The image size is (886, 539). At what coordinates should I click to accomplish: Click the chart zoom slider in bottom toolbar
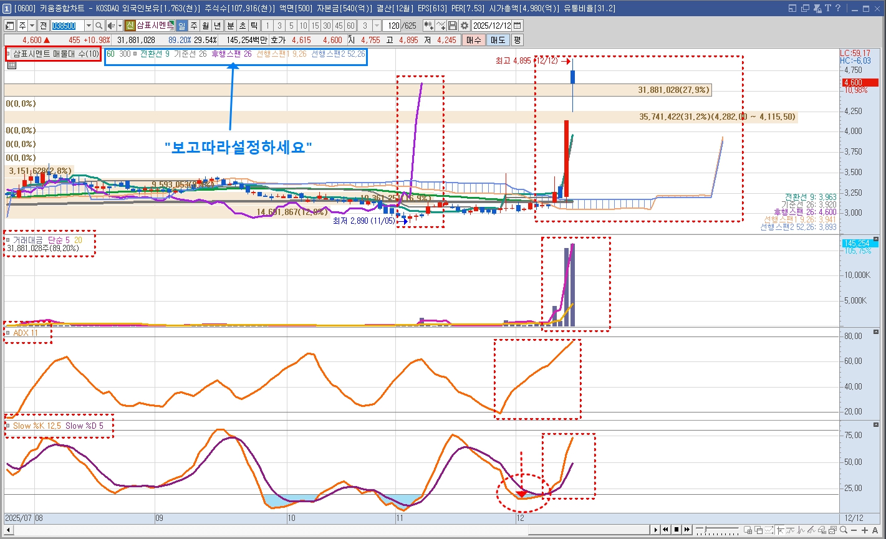(x=717, y=530)
